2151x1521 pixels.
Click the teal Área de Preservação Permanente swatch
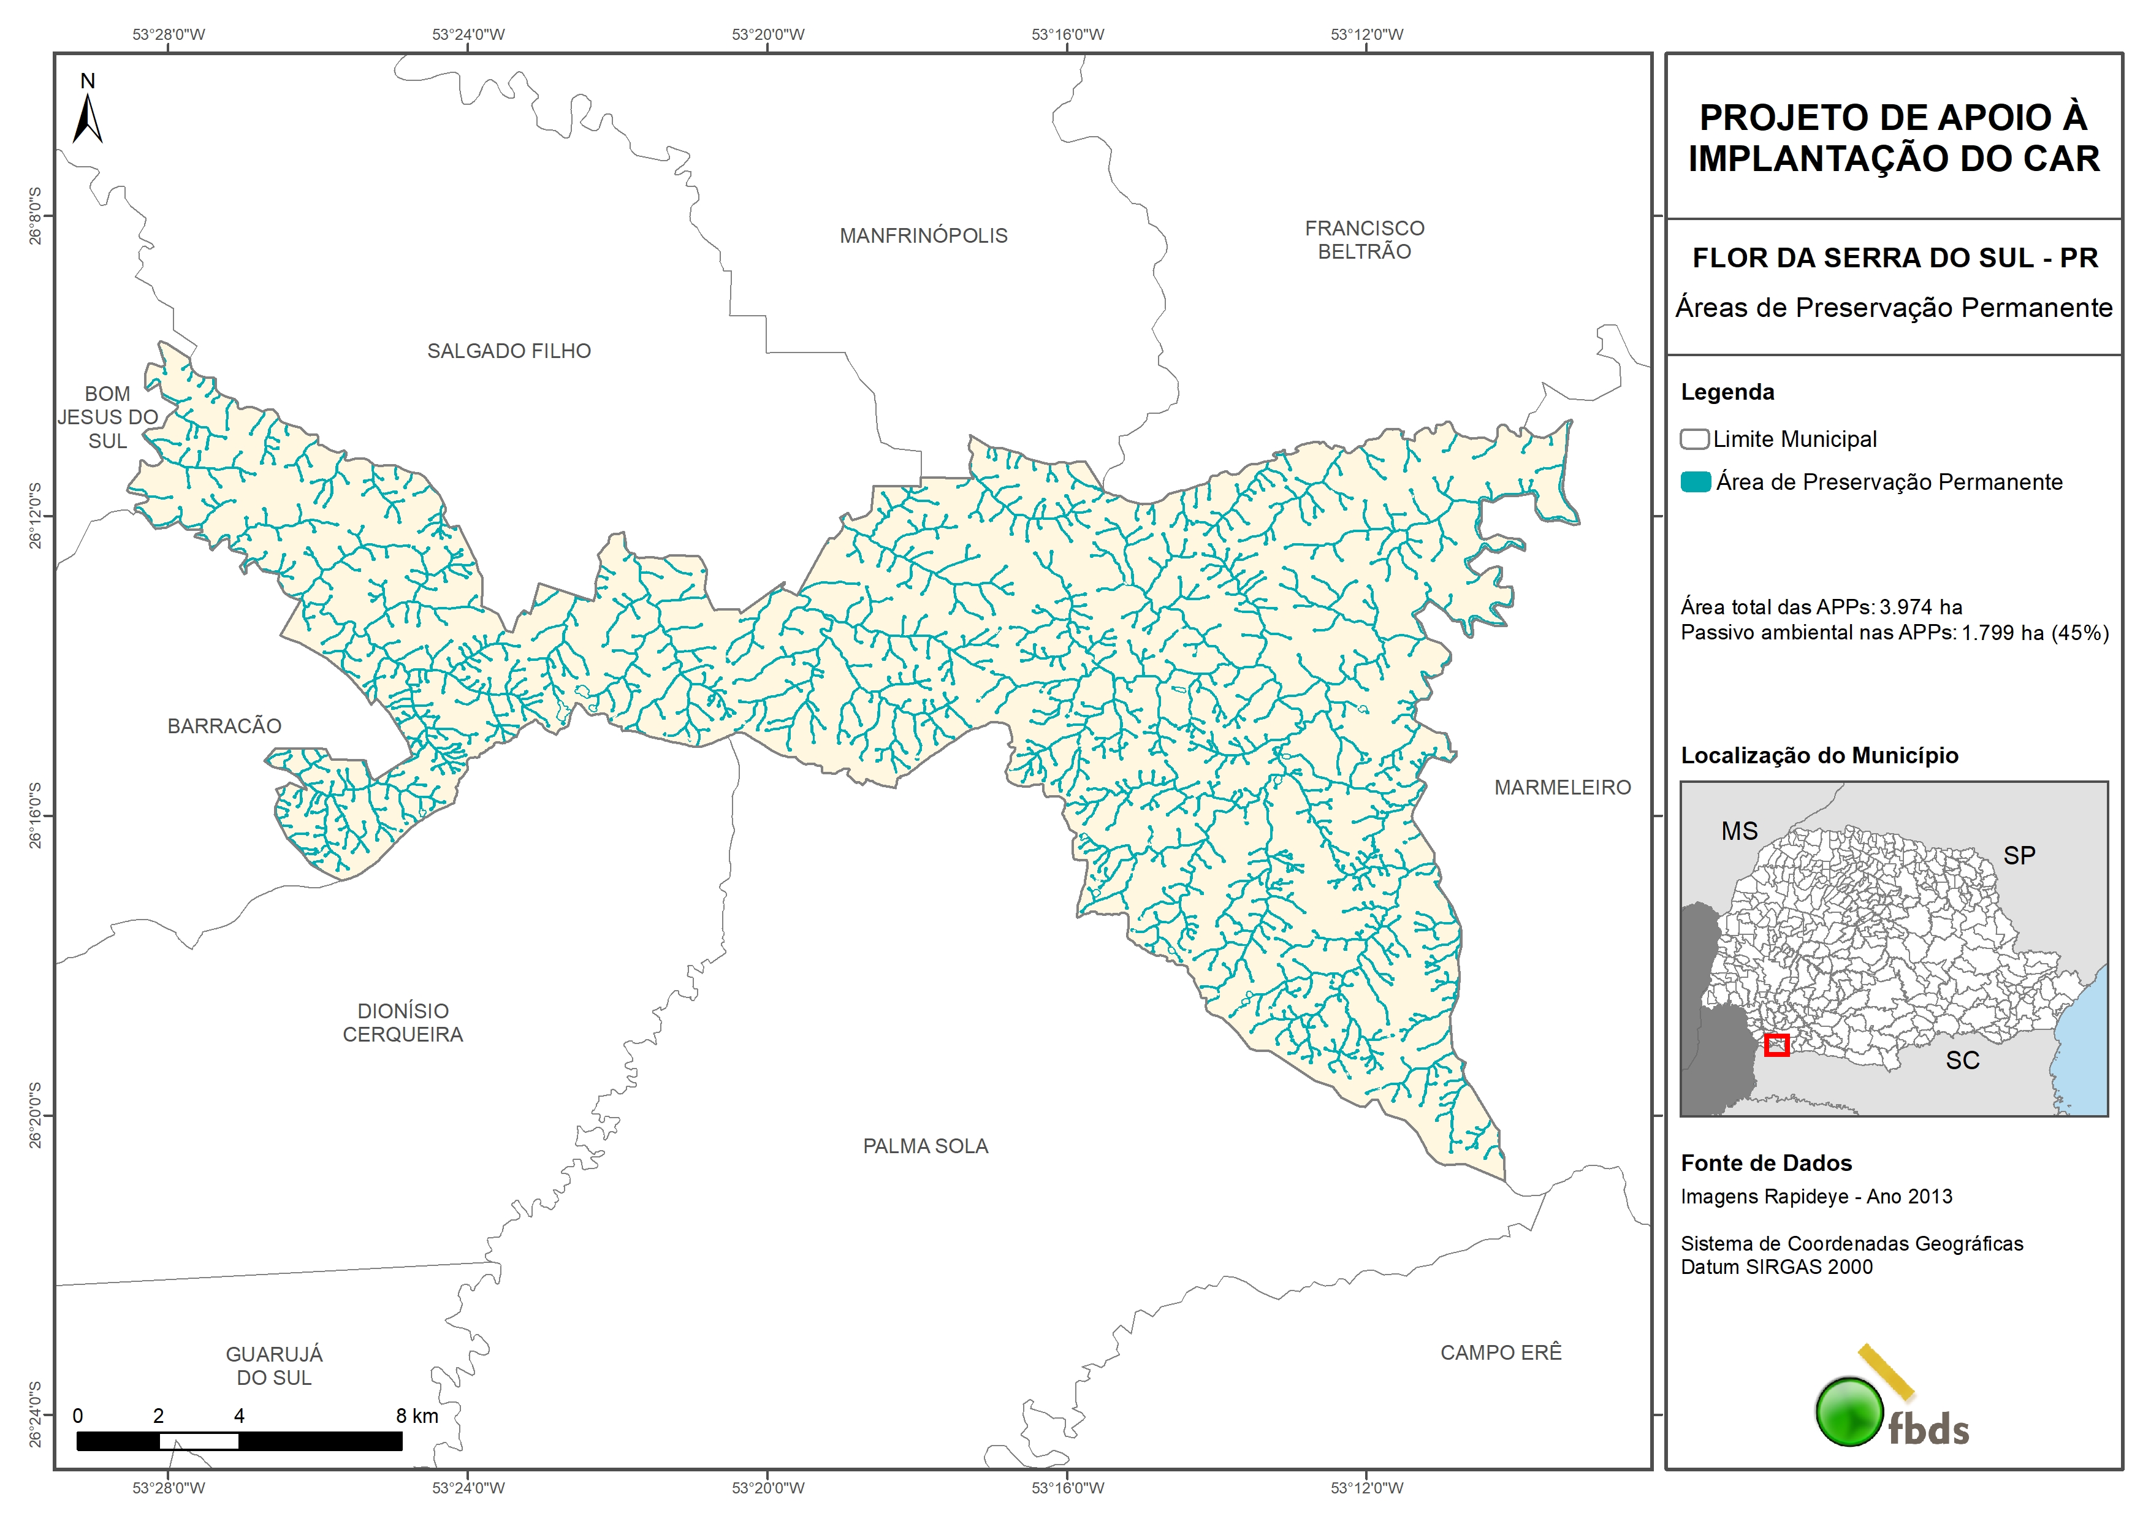tap(1695, 482)
